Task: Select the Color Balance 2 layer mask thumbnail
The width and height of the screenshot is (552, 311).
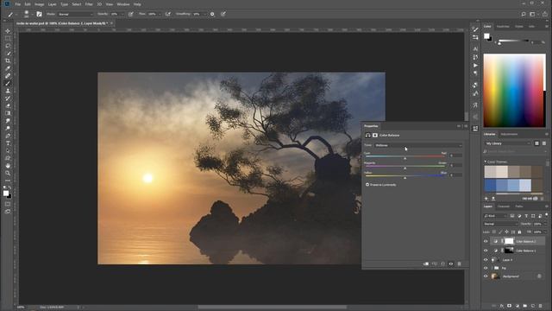Action: click(x=509, y=241)
